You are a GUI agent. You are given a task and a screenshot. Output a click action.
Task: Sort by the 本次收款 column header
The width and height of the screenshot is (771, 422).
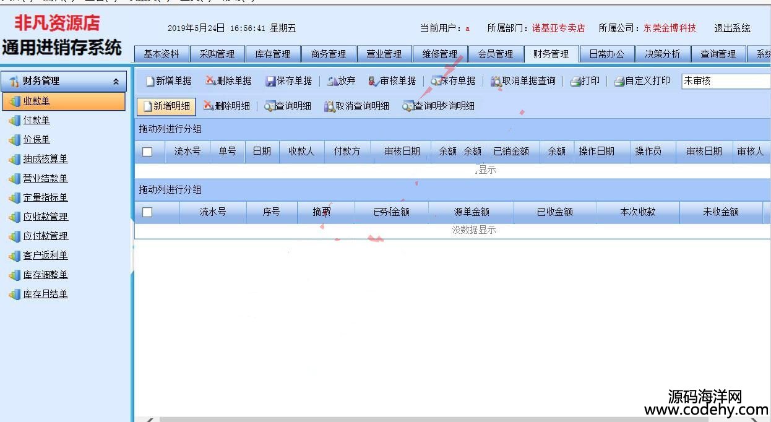[638, 212]
